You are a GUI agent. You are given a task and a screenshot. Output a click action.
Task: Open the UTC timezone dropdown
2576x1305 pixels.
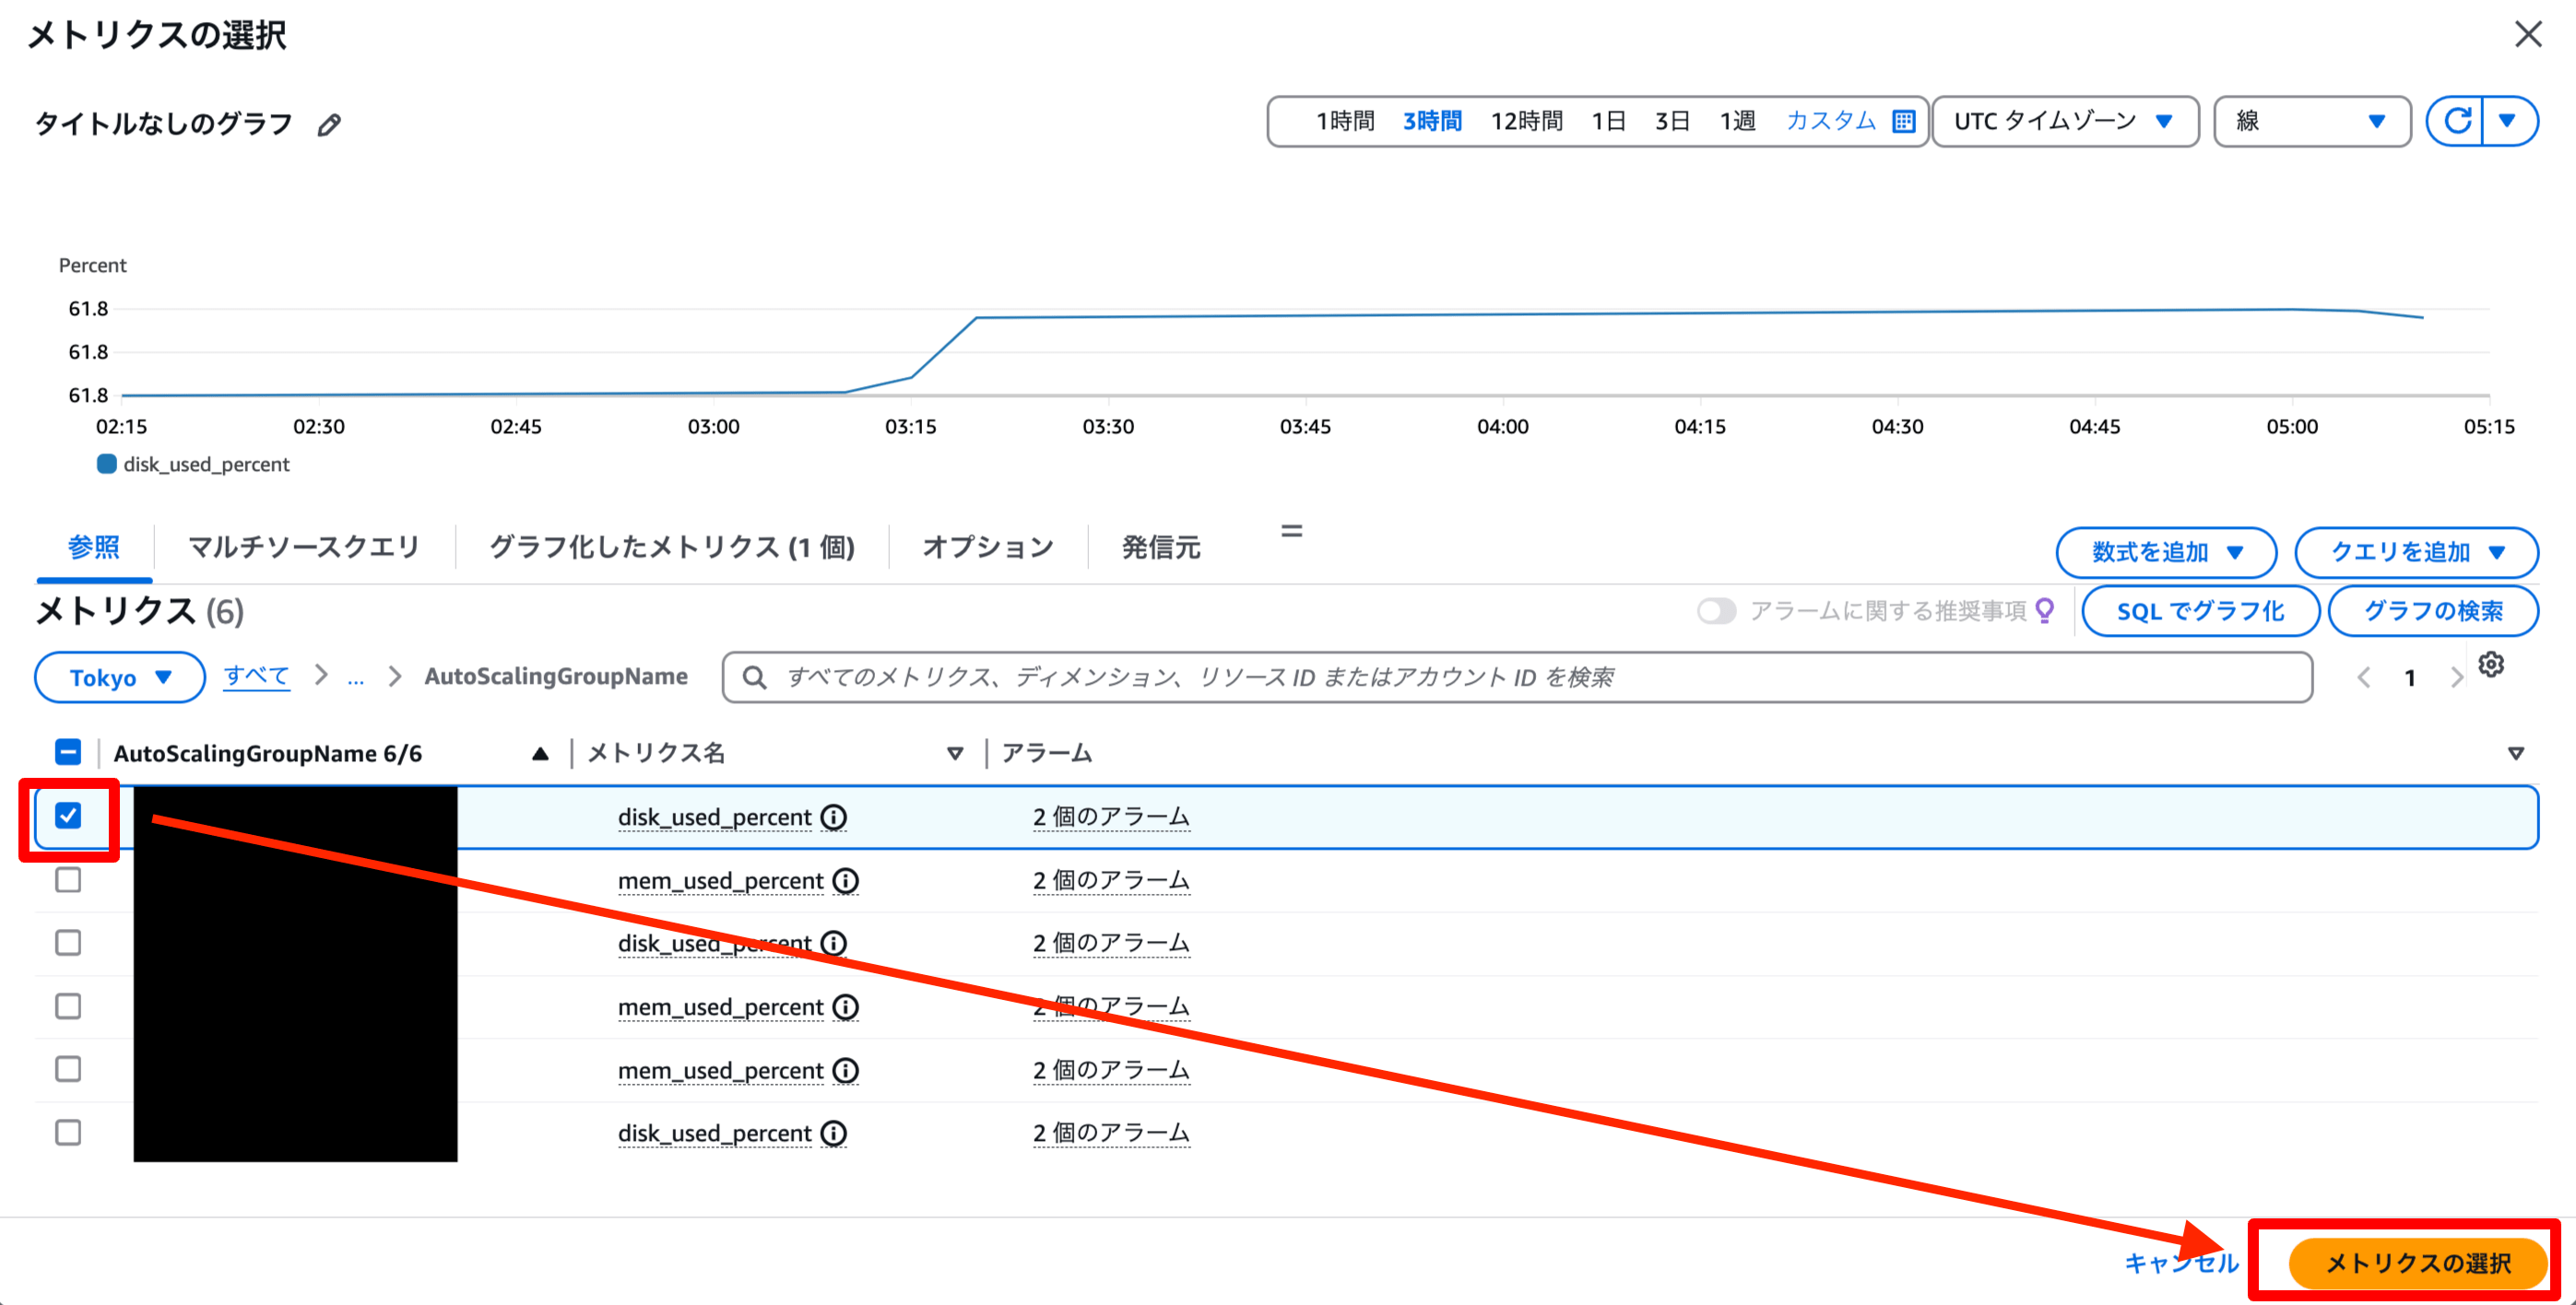click(x=2064, y=122)
